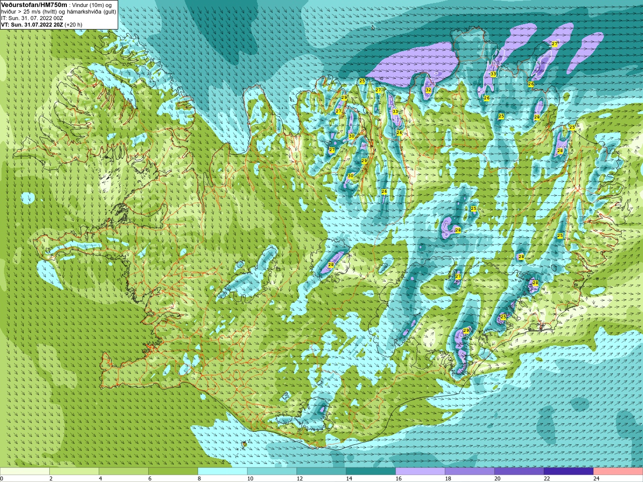643x482 pixels.
Task: Click the "12" label on the color scale
Action: [x=299, y=478]
